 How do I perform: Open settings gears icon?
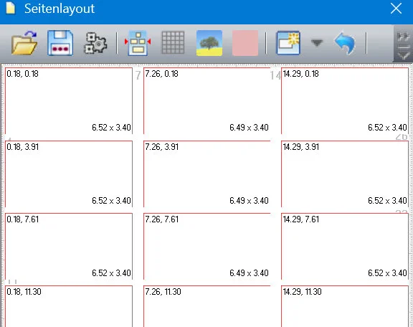pos(95,43)
